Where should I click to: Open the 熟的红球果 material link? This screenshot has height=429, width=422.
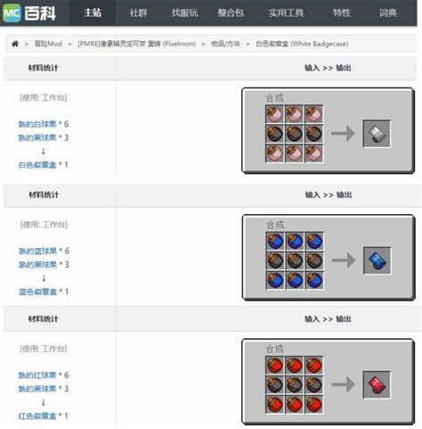(x=37, y=375)
